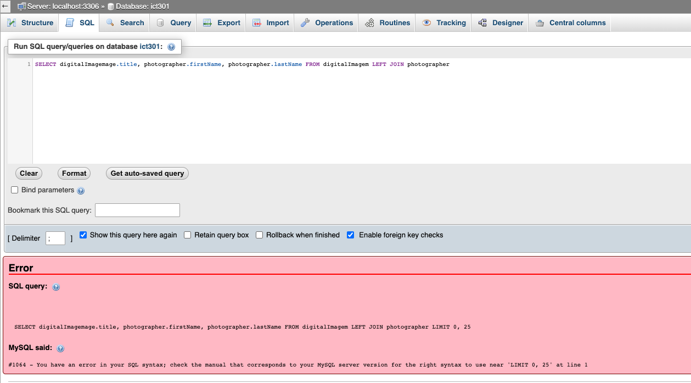Viewport: 691px width, 383px height.
Task: Click the back arrow in breadcrumb bar
Action: [5, 6]
